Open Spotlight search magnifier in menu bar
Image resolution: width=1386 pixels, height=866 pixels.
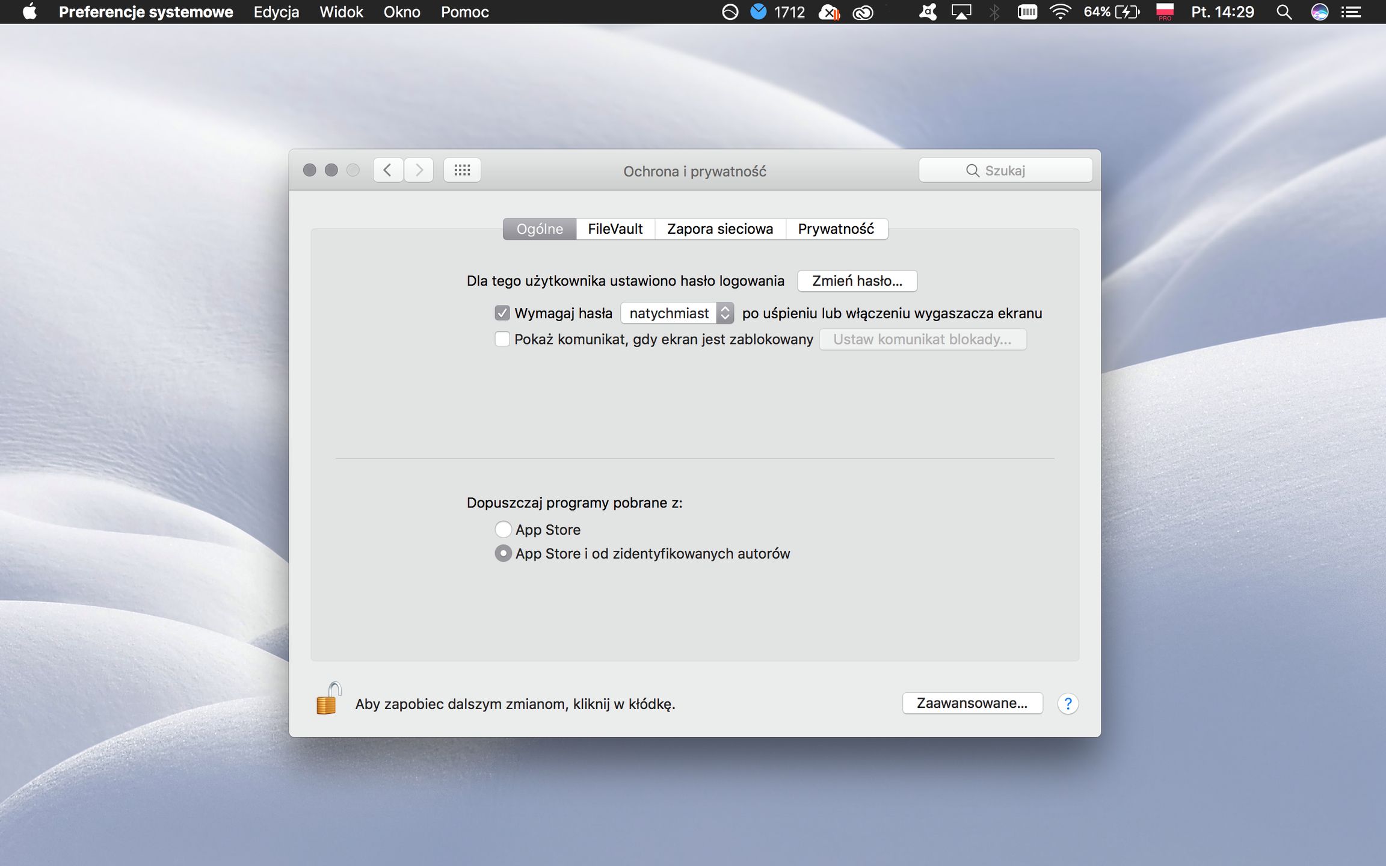1284,12
